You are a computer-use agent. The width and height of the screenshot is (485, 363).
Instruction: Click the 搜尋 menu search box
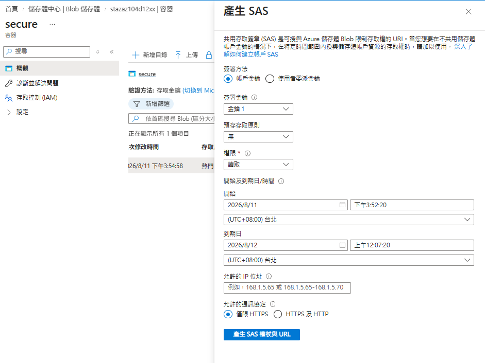47,51
